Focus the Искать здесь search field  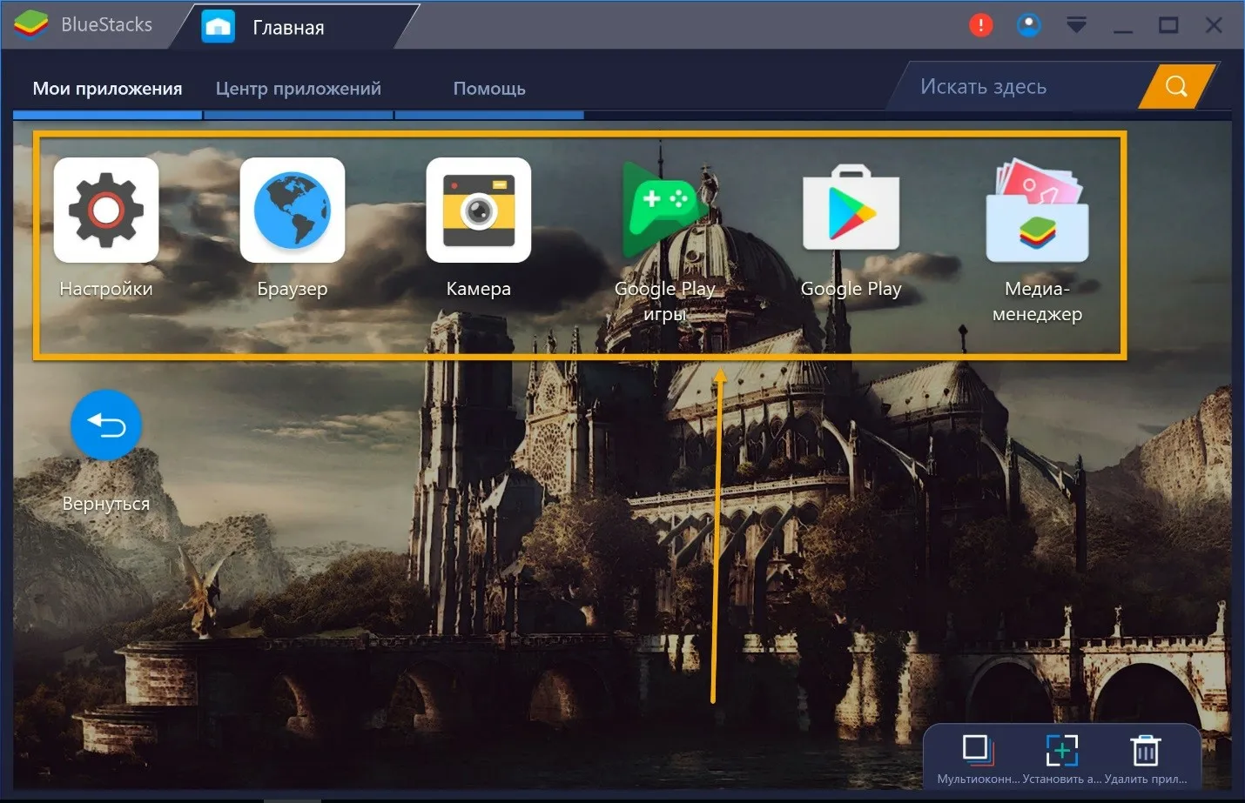point(1019,87)
